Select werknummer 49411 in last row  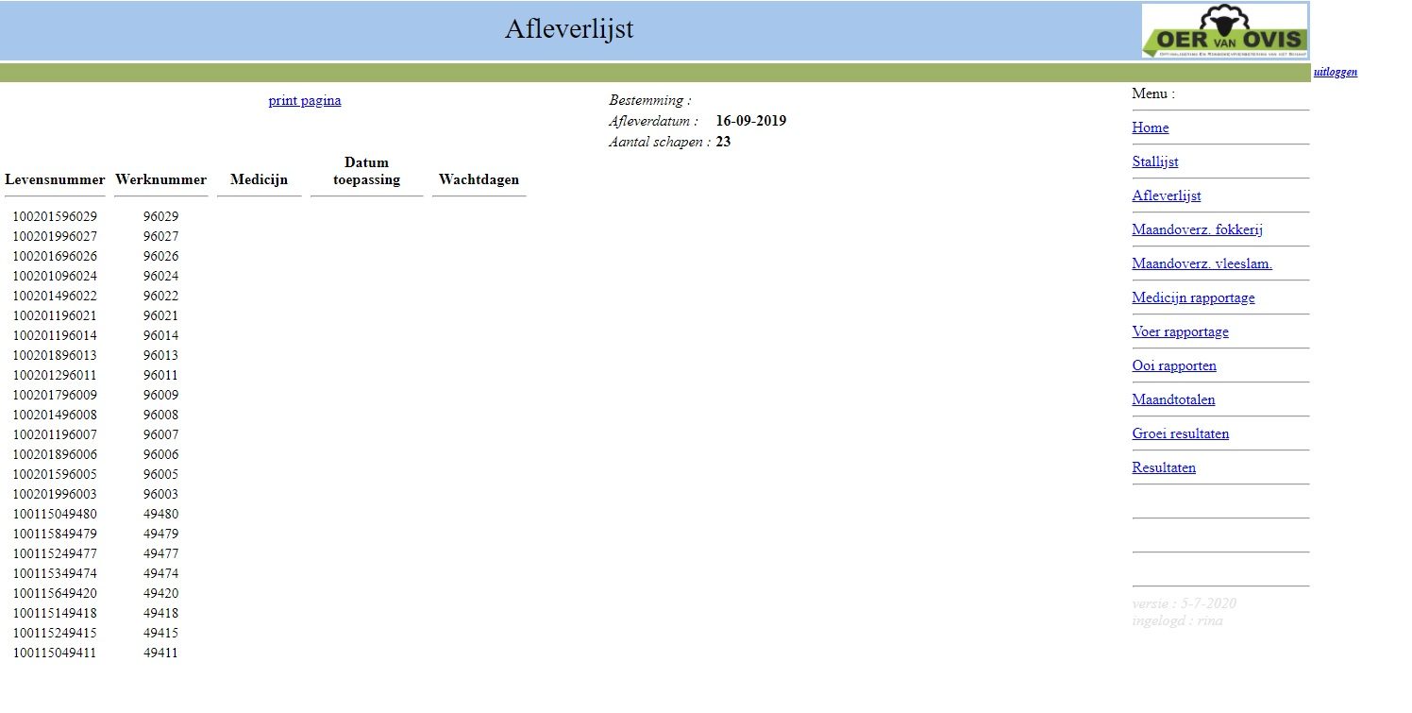[160, 653]
